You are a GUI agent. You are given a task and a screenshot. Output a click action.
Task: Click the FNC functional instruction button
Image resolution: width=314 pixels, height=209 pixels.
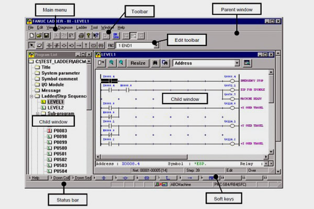(x=111, y=45)
